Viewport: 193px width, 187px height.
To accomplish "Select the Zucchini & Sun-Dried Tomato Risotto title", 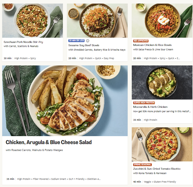I will tap(157, 169).
